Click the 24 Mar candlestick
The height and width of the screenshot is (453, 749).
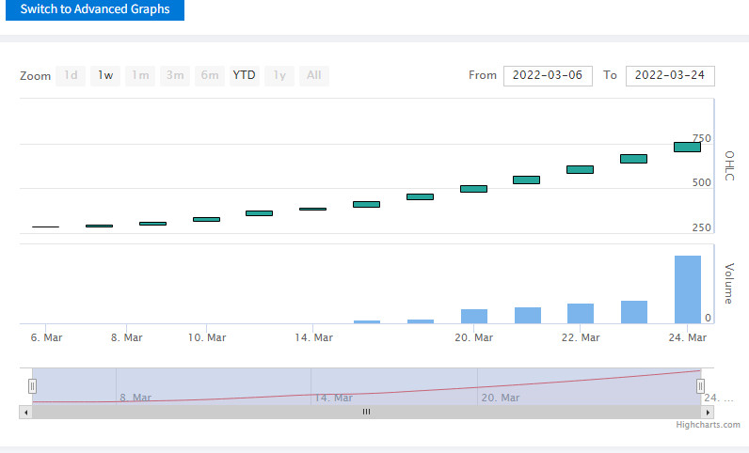click(x=688, y=147)
